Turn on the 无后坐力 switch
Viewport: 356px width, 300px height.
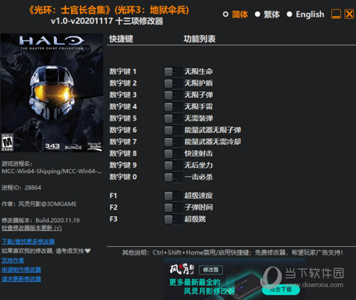(173, 166)
